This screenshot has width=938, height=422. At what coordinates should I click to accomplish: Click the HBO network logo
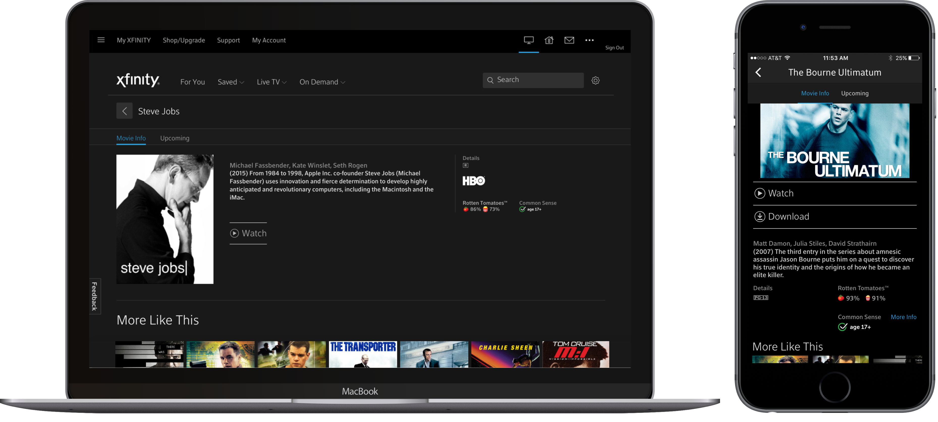tap(473, 181)
